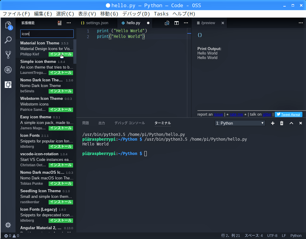This screenshot has height=239, width=306.
Task: Change encoding via UTF-8 in status bar
Action: tap(272, 236)
